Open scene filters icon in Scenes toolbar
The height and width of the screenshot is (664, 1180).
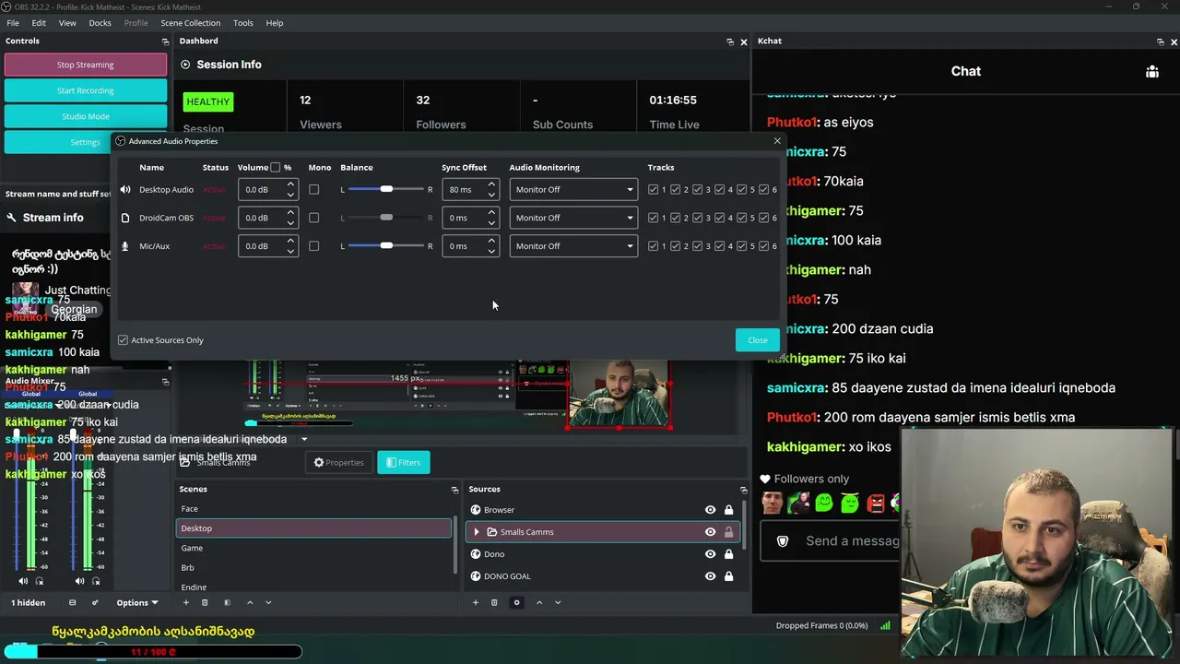[227, 602]
